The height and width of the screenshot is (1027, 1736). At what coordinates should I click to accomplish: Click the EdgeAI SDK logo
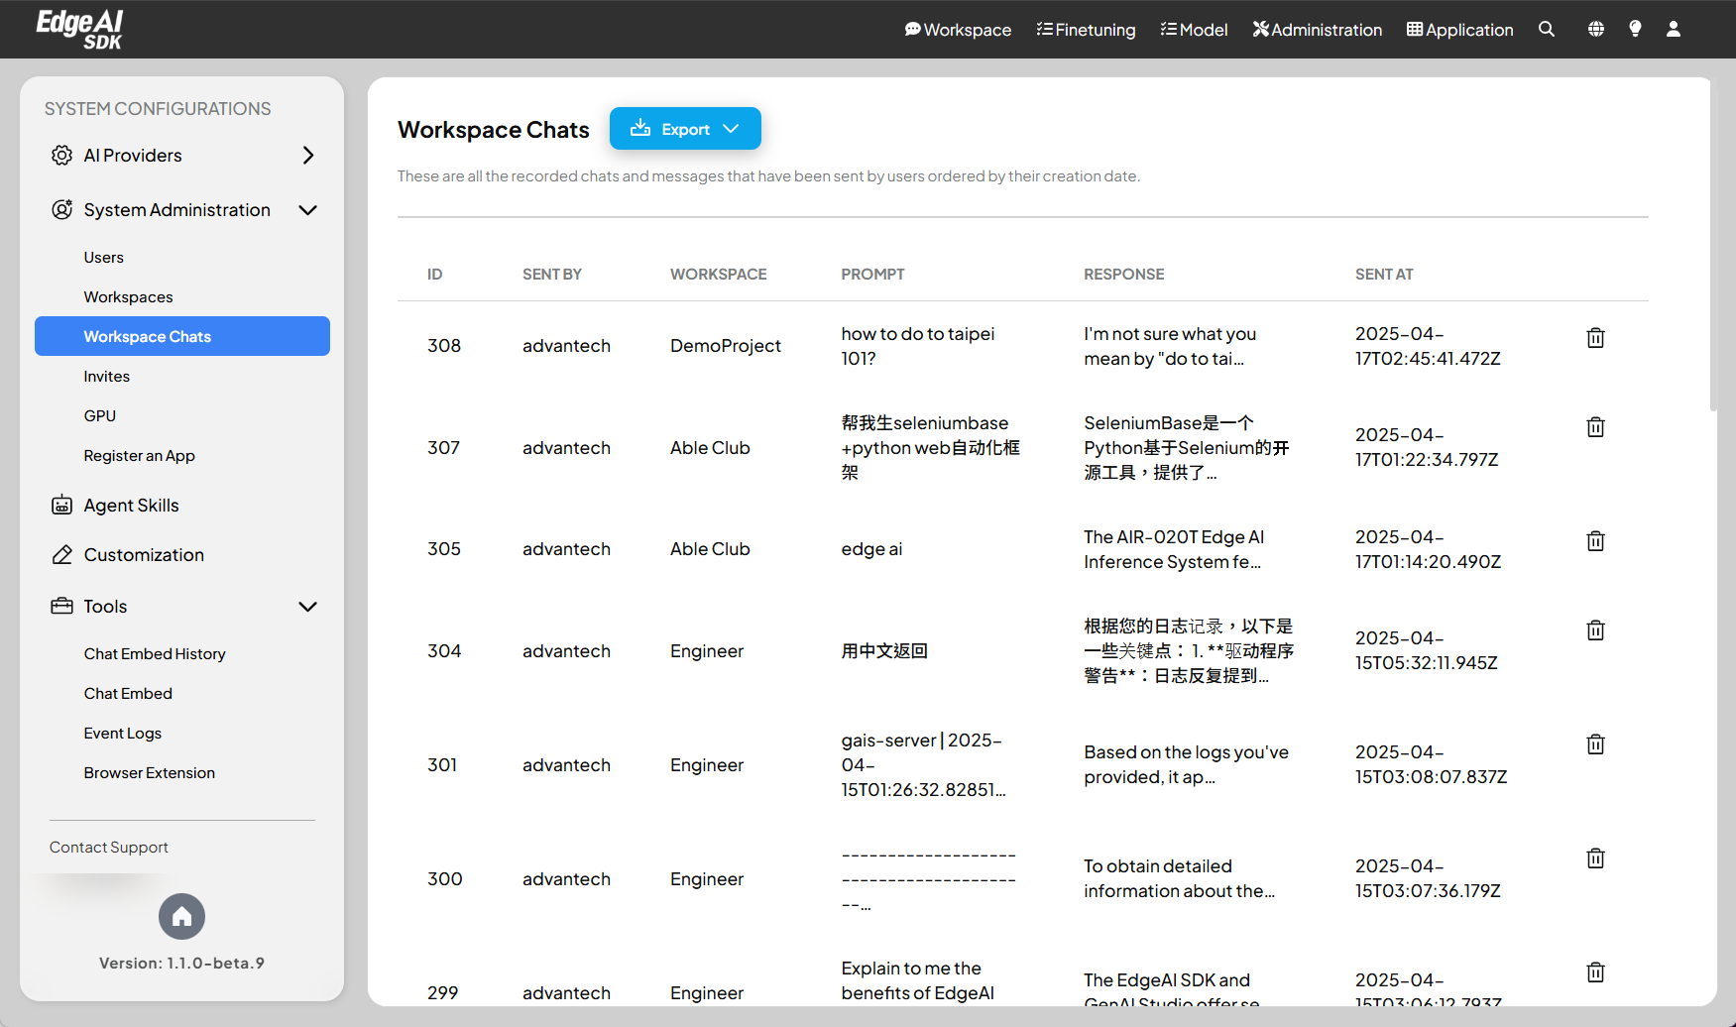(x=79, y=29)
